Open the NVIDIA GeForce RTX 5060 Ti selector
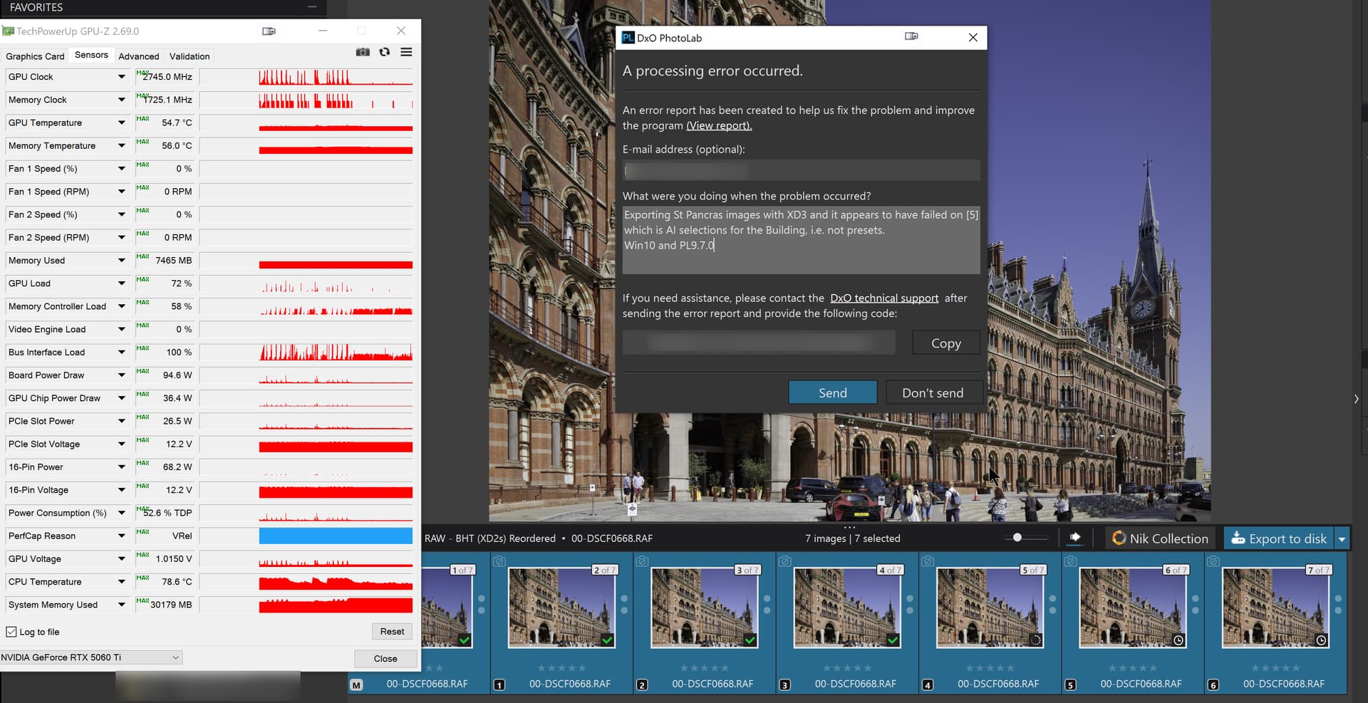This screenshot has height=703, width=1368. 90,657
